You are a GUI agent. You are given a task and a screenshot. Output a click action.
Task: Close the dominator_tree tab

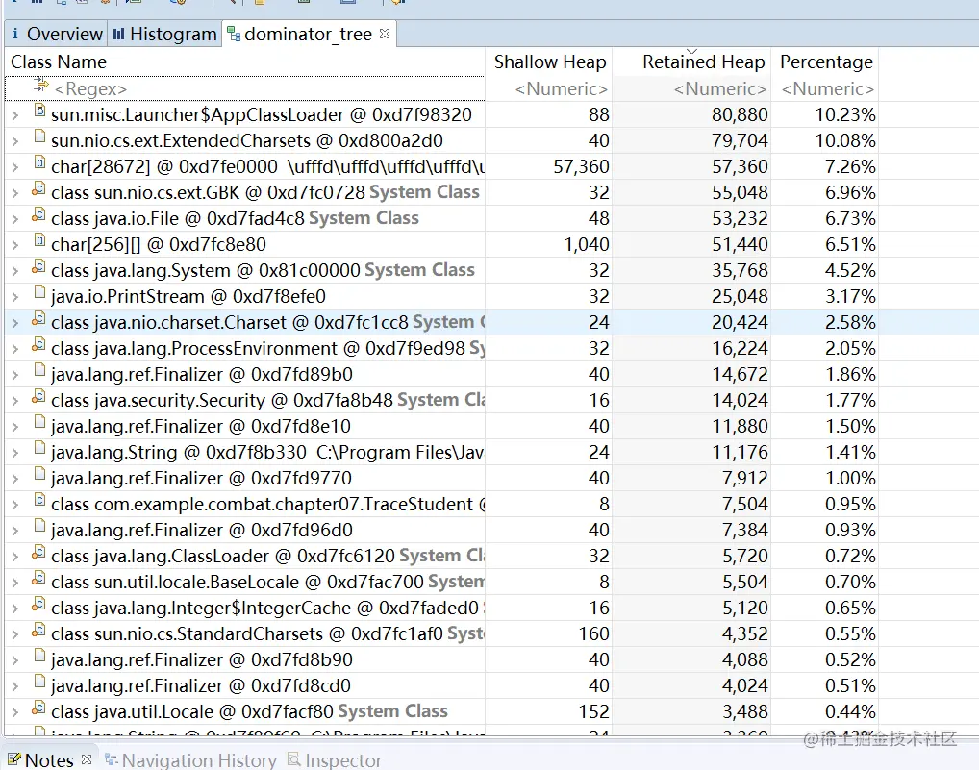[x=385, y=33]
